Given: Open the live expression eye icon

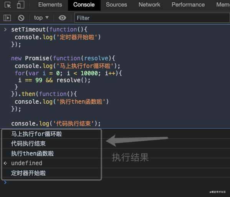Looking at the screenshot, I should [62, 18].
